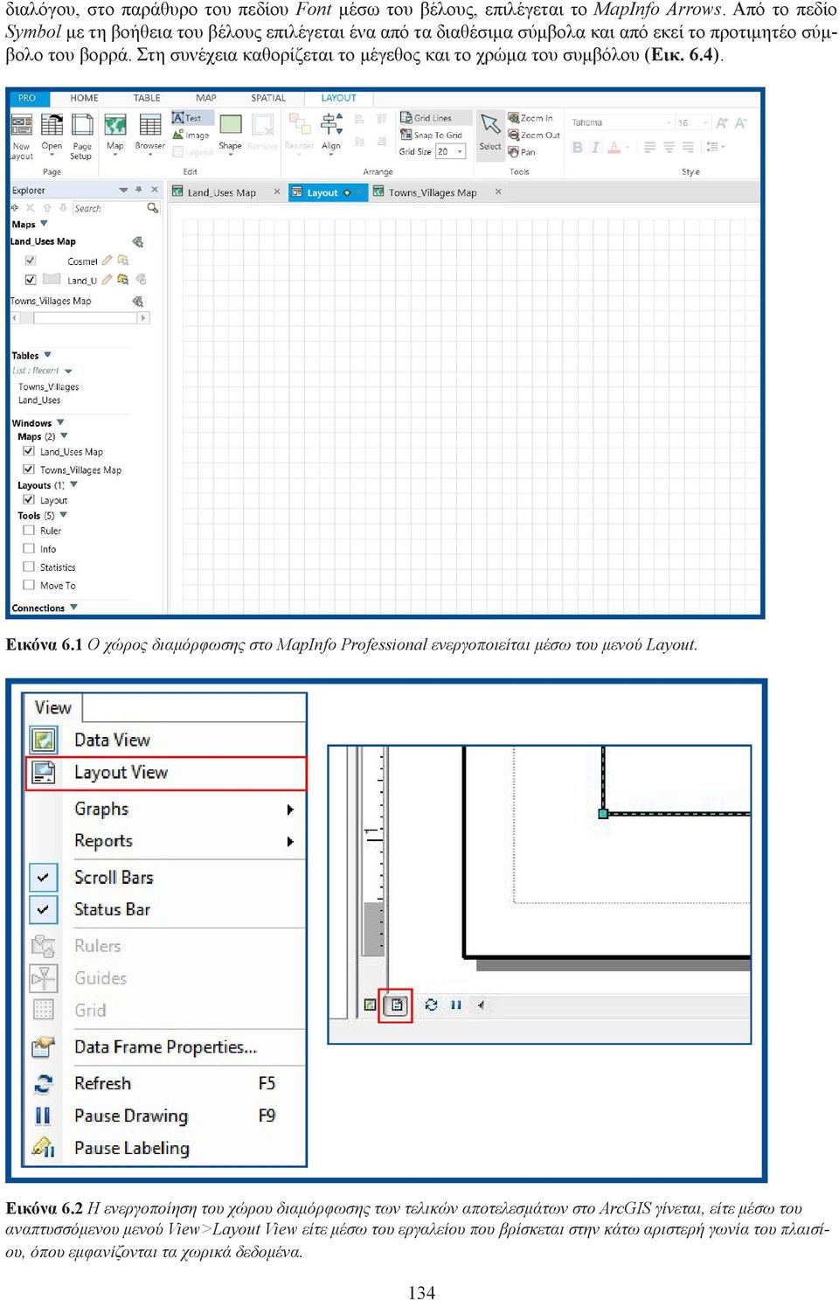Image resolution: width=839 pixels, height=1300 pixels.
Task: Click the pencil edit icon on Cosmet layer
Action: (107, 261)
